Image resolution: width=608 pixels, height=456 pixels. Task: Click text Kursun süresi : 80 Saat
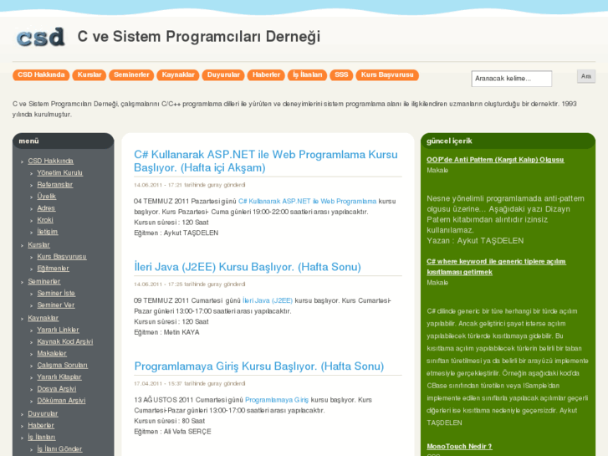[170, 421]
